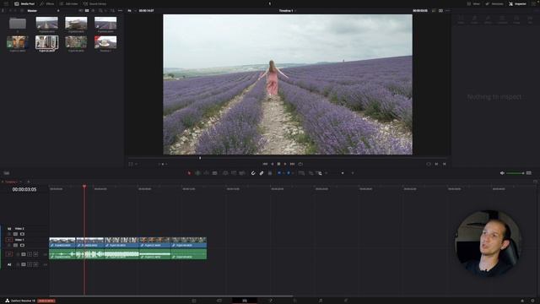Toggle Video 1 track lock icon
The width and height of the screenshot is (540, 304).
tap(9, 245)
